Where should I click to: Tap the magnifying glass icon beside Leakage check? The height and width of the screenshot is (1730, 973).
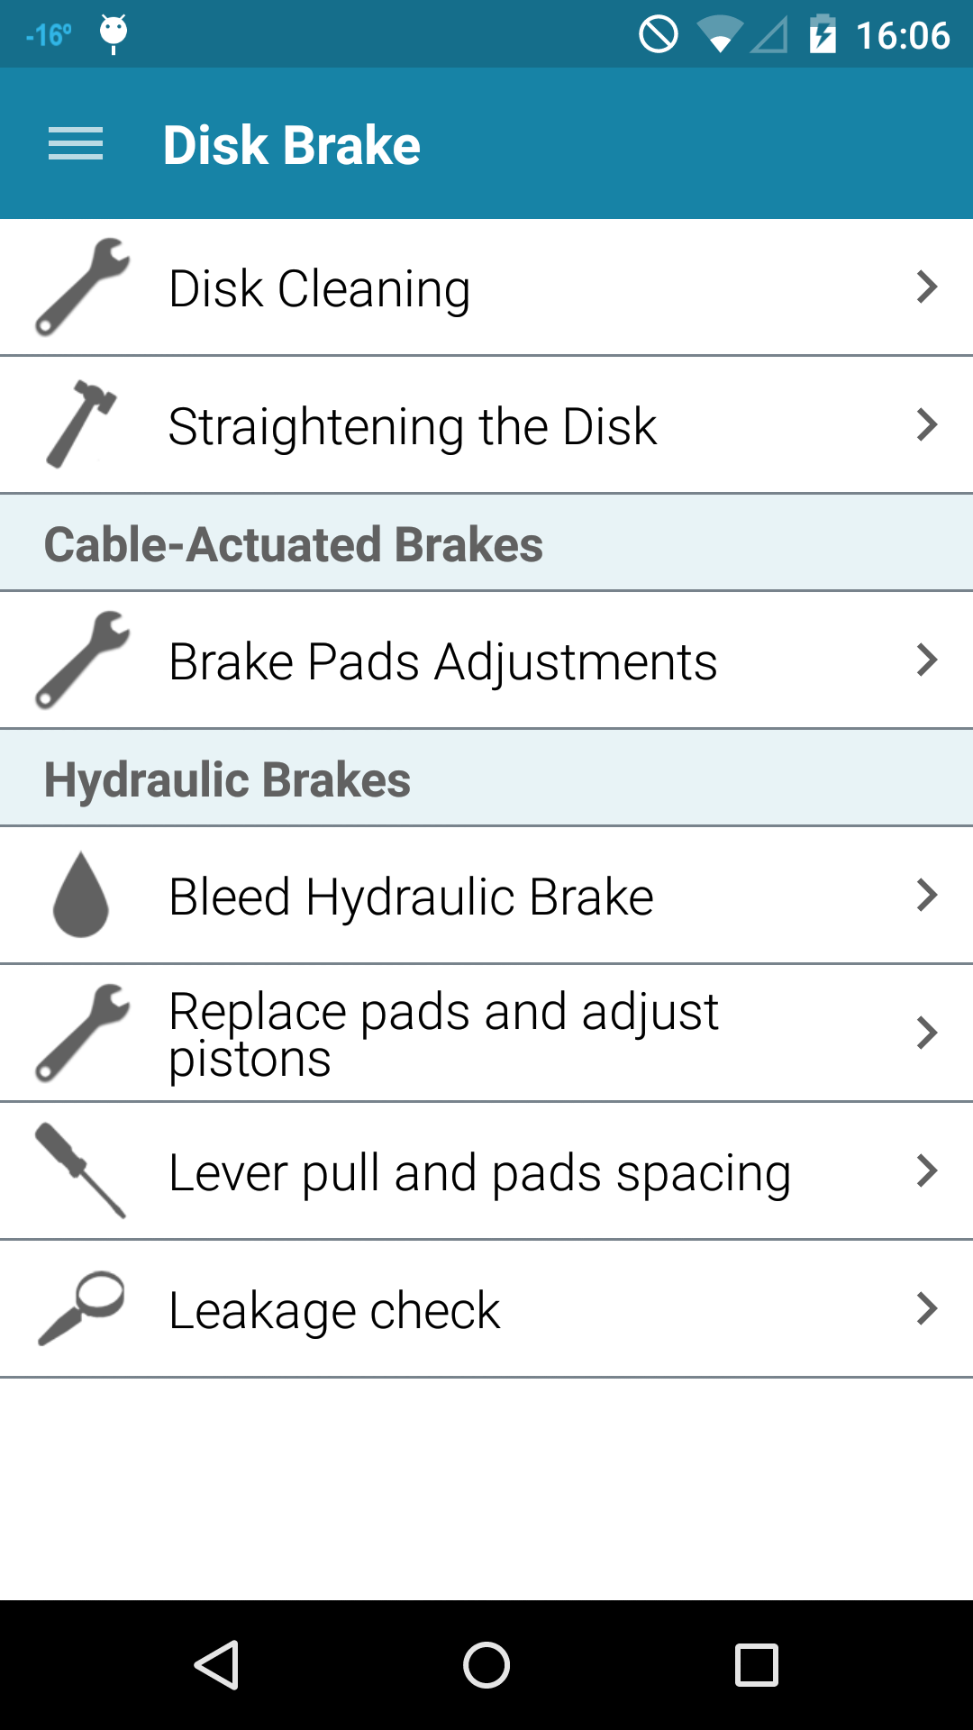coord(81,1308)
